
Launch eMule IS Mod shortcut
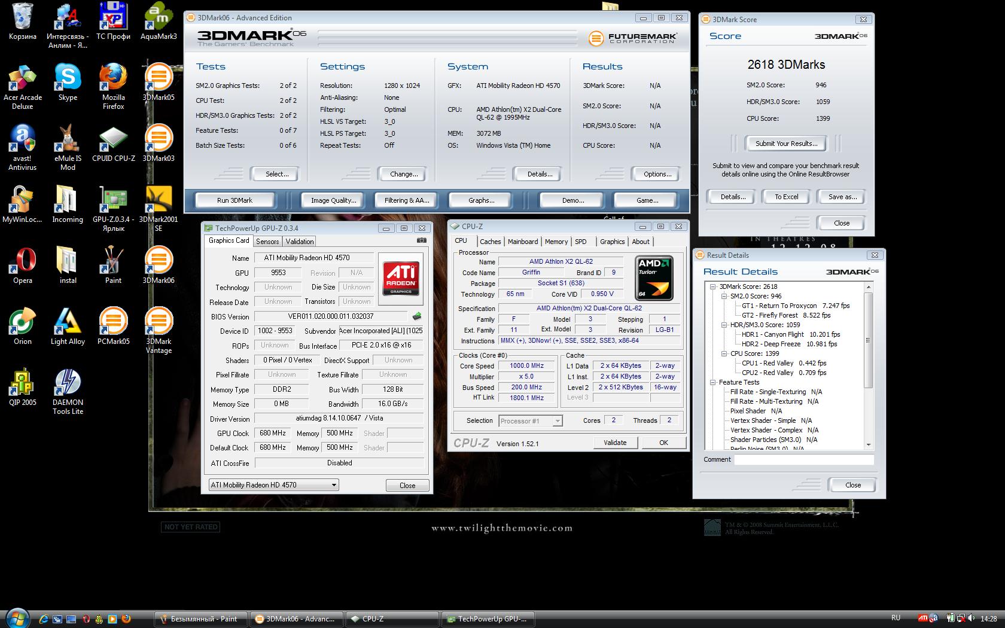(x=68, y=148)
